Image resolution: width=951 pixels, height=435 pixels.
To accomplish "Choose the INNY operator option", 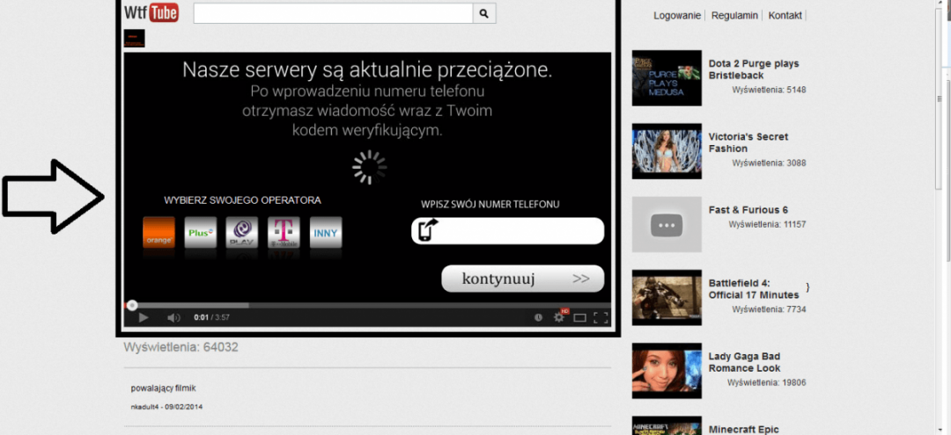I will 325,233.
